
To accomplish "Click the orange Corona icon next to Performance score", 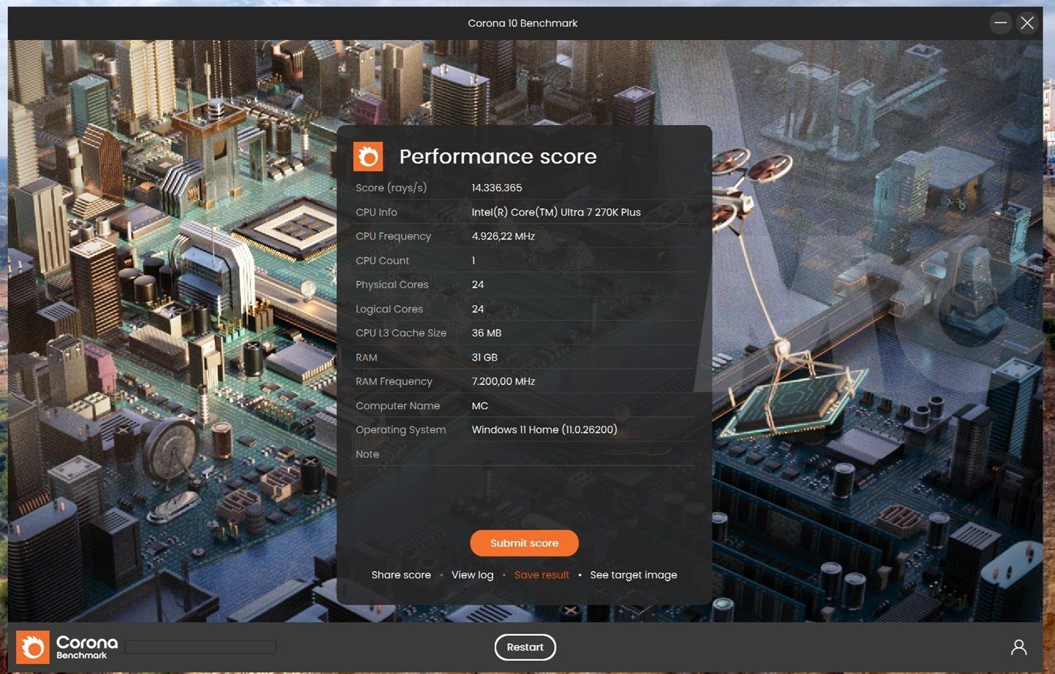I will point(368,156).
